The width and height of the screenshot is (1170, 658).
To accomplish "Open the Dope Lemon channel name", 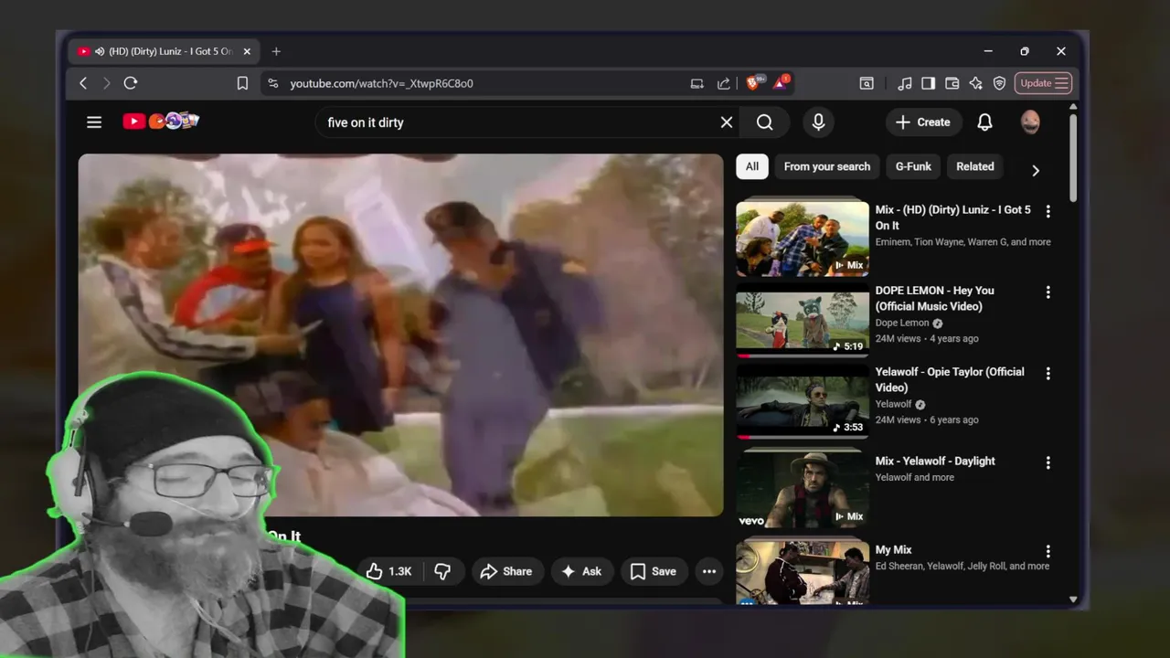I will coord(902,323).
